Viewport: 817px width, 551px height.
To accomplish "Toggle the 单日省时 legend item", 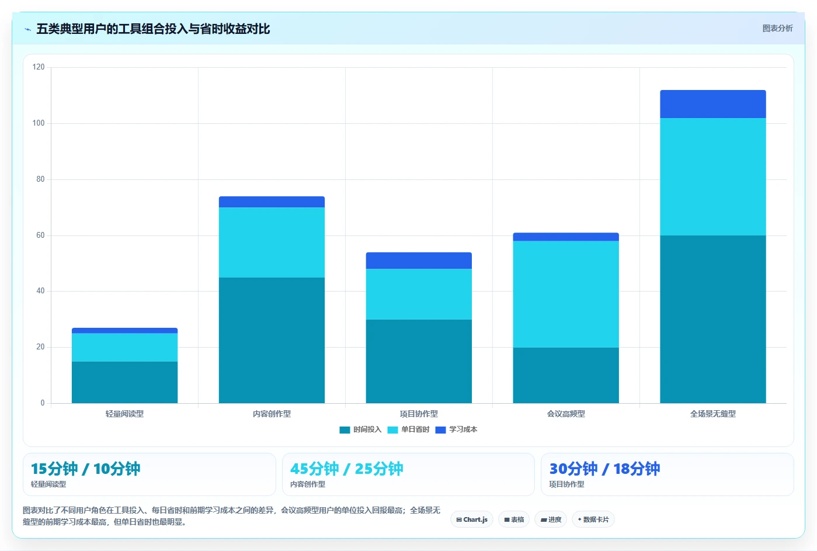I will pyautogui.click(x=408, y=429).
